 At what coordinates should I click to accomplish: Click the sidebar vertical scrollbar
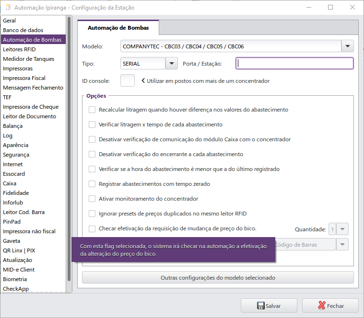(69, 148)
